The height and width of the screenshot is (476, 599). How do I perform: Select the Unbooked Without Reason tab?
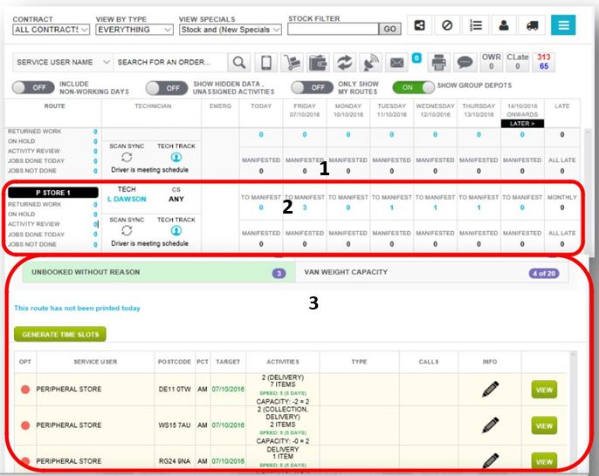tap(158, 272)
